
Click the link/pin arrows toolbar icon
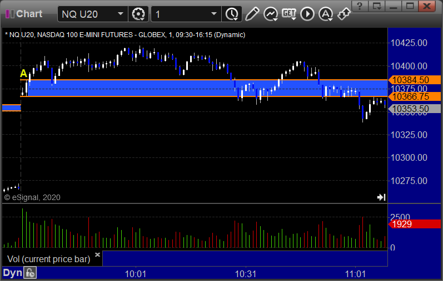click(x=344, y=14)
